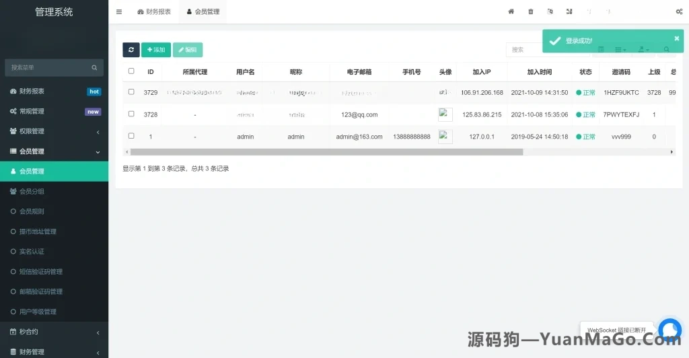689x358 pixels.
Task: Click the green 添加 button
Action: point(156,50)
